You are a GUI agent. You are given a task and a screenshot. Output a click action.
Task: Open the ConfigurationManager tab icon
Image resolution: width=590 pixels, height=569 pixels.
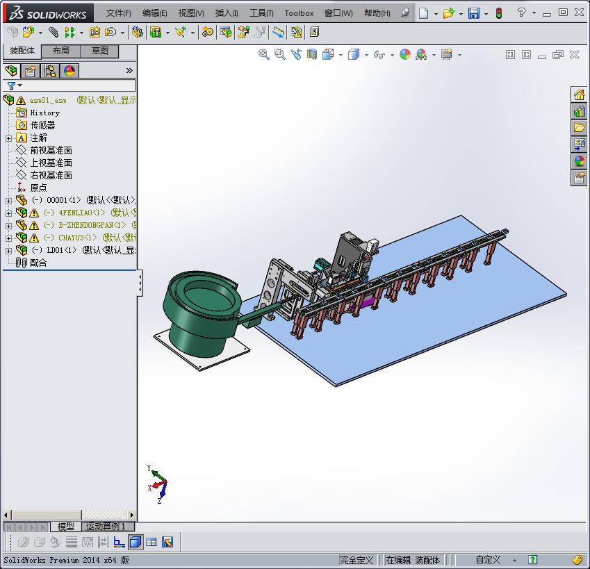(x=50, y=71)
